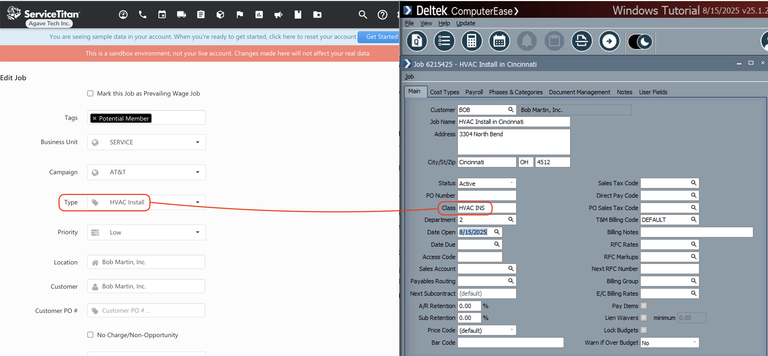Open the ServiceTitan calendar schedule icon
This screenshot has height=356, width=768.
coord(162,14)
